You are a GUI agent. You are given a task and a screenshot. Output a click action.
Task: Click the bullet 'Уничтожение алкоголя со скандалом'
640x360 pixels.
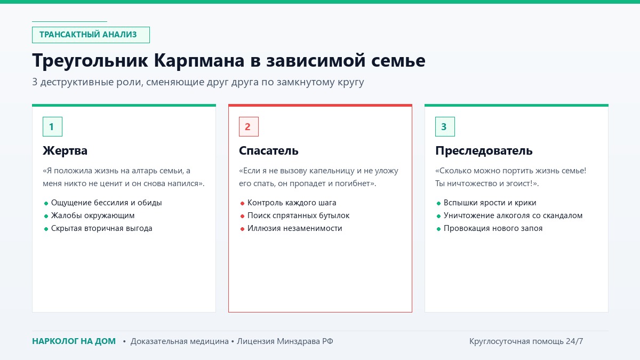click(x=509, y=215)
